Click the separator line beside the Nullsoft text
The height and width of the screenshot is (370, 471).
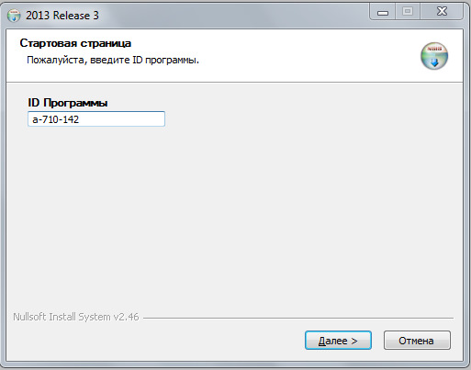[298, 318]
